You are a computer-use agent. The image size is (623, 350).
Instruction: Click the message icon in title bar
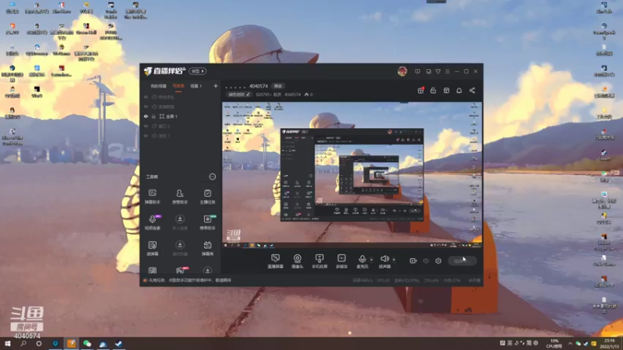(417, 72)
